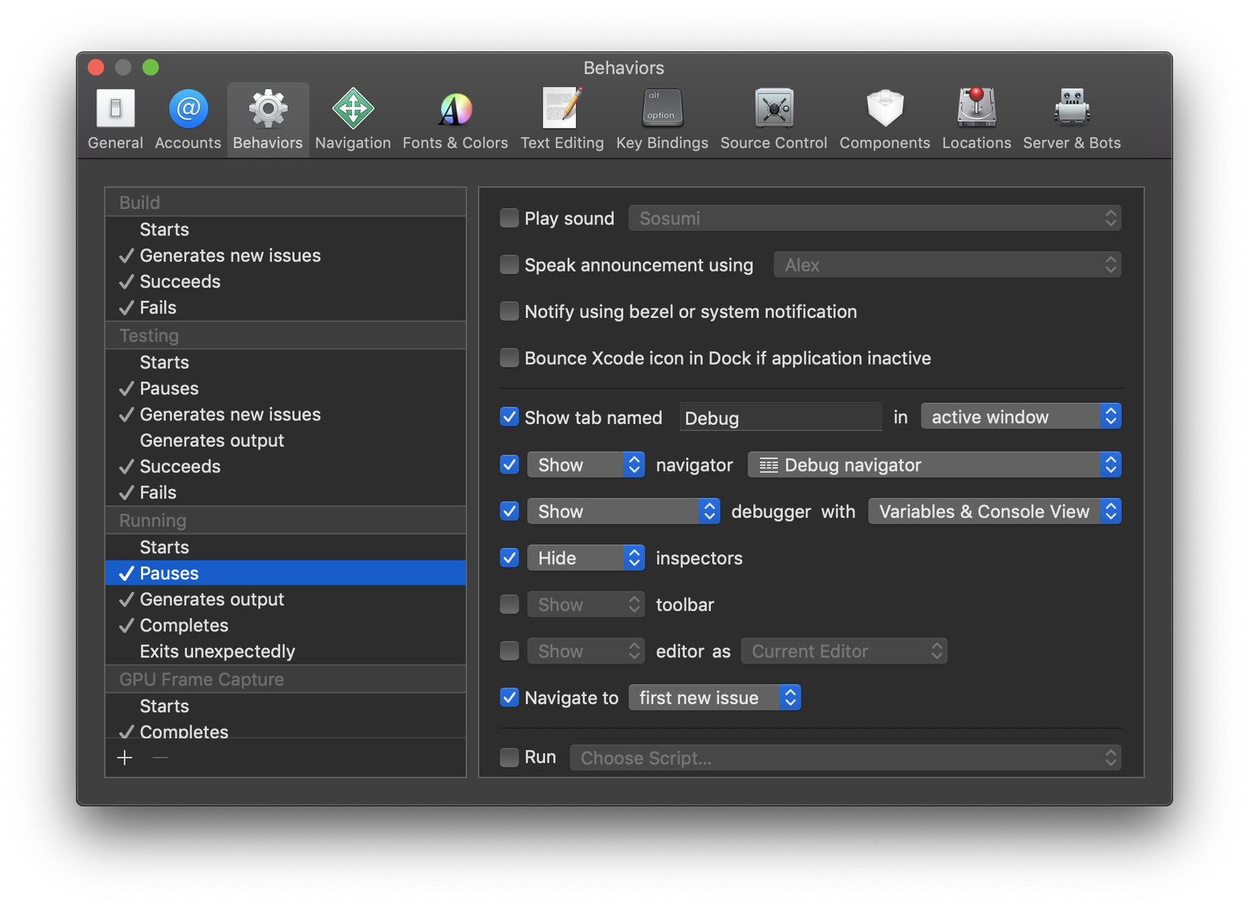This screenshot has width=1249, height=907.
Task: Click the Debug tab name field
Action: pos(780,418)
